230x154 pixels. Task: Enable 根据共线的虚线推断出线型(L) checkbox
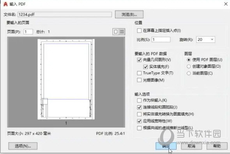click(139, 128)
